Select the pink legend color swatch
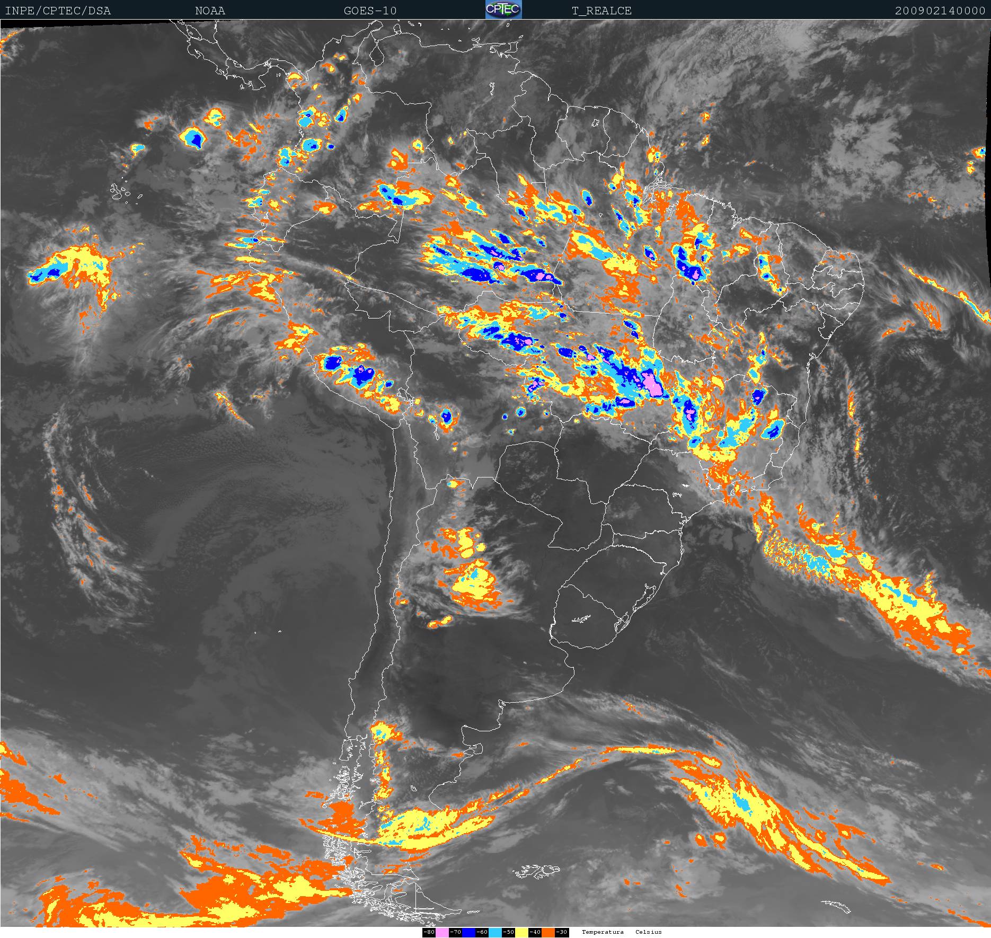 (442, 932)
